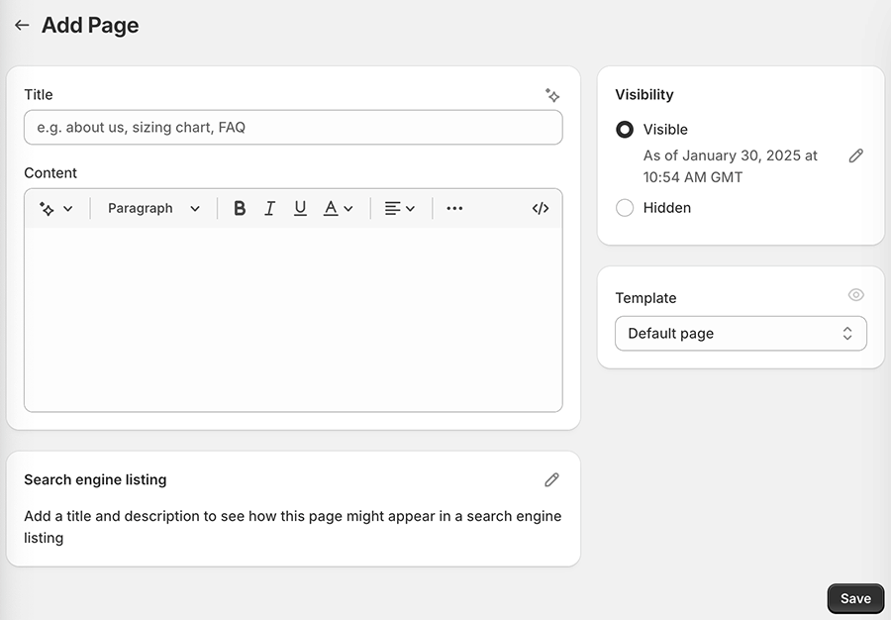The image size is (891, 620).
Task: Expand the alignment dropdown chevron
Action: click(x=410, y=209)
